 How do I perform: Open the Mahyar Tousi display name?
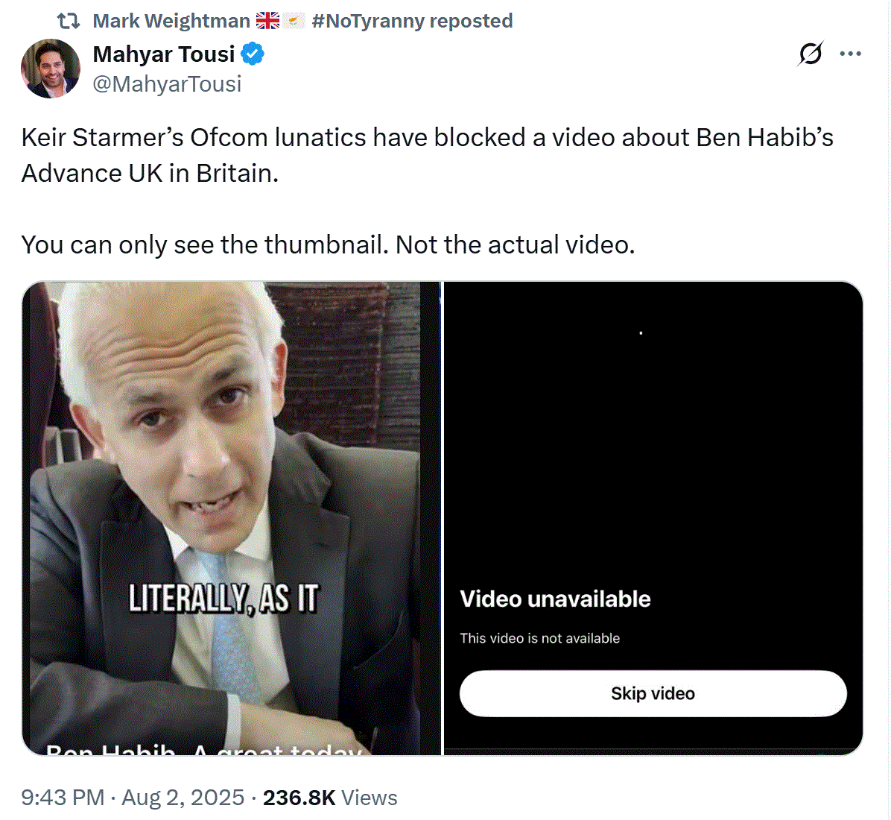click(164, 54)
